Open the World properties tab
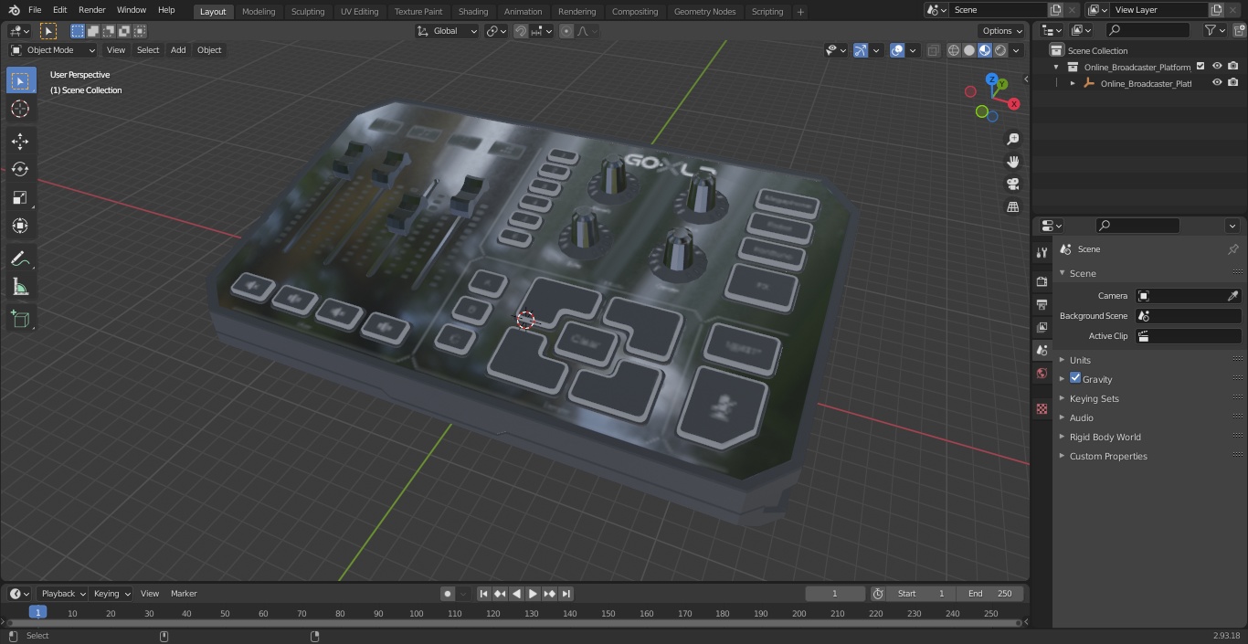 coord(1042,373)
